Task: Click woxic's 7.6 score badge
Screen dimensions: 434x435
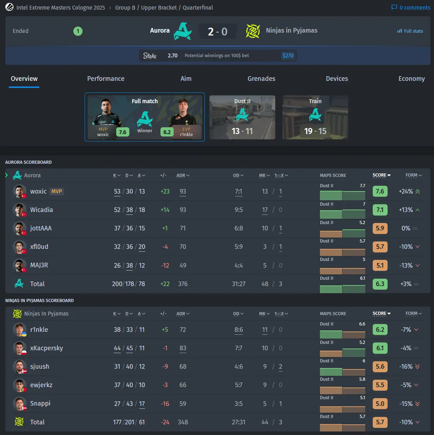Action: [380, 191]
